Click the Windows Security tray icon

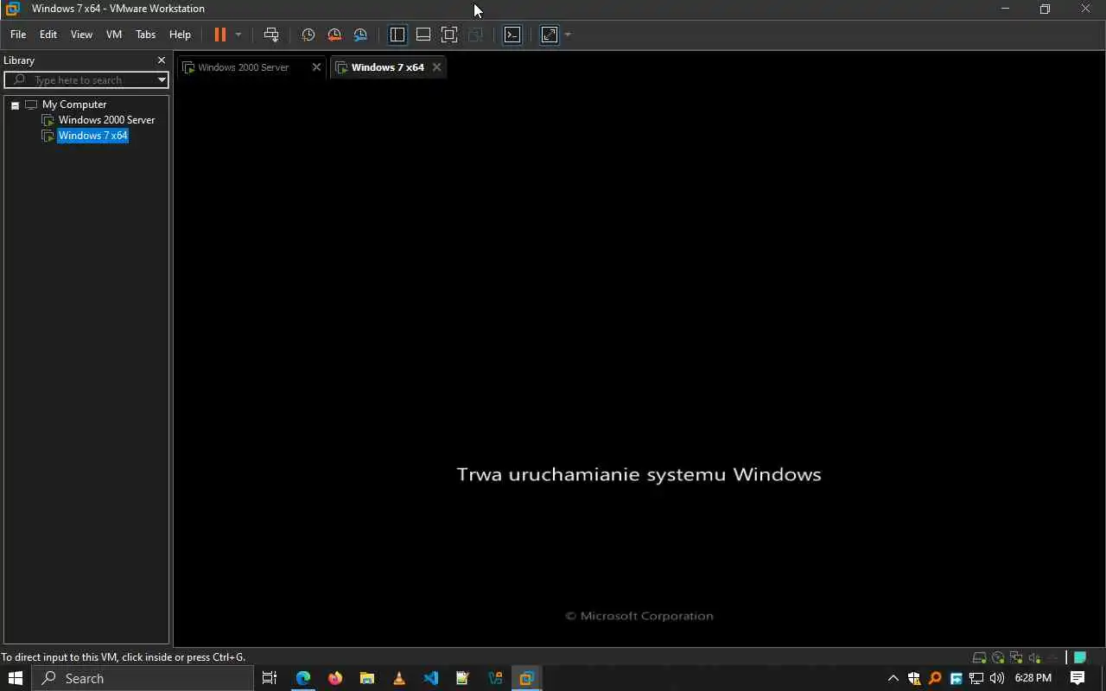click(x=914, y=678)
